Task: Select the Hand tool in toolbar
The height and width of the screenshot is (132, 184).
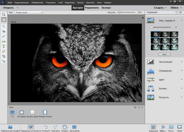Action: [4, 20]
